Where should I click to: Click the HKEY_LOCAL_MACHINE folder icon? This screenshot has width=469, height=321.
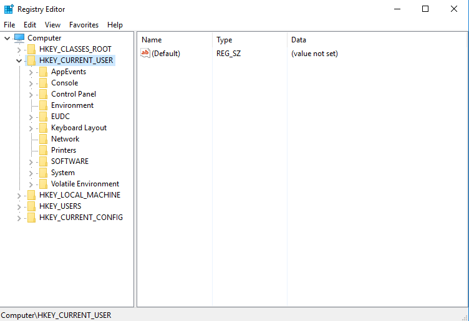[31, 195]
